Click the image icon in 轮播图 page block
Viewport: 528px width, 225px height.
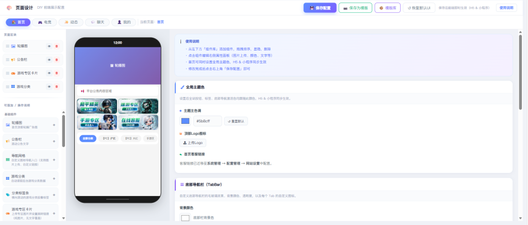click(13, 46)
